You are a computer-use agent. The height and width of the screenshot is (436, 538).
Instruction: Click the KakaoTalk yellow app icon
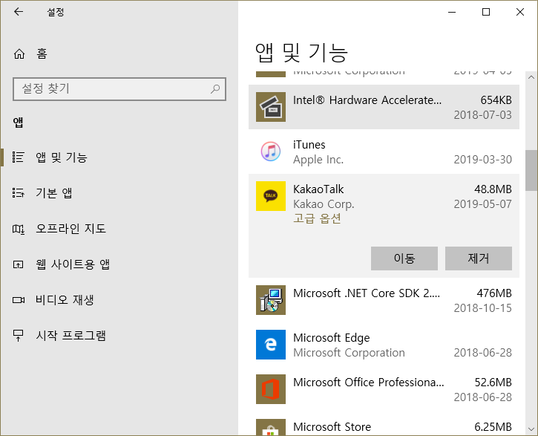click(271, 196)
